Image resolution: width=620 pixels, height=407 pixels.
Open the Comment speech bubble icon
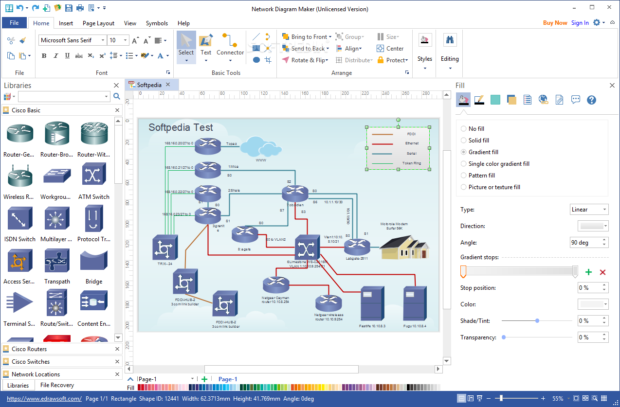(x=576, y=100)
